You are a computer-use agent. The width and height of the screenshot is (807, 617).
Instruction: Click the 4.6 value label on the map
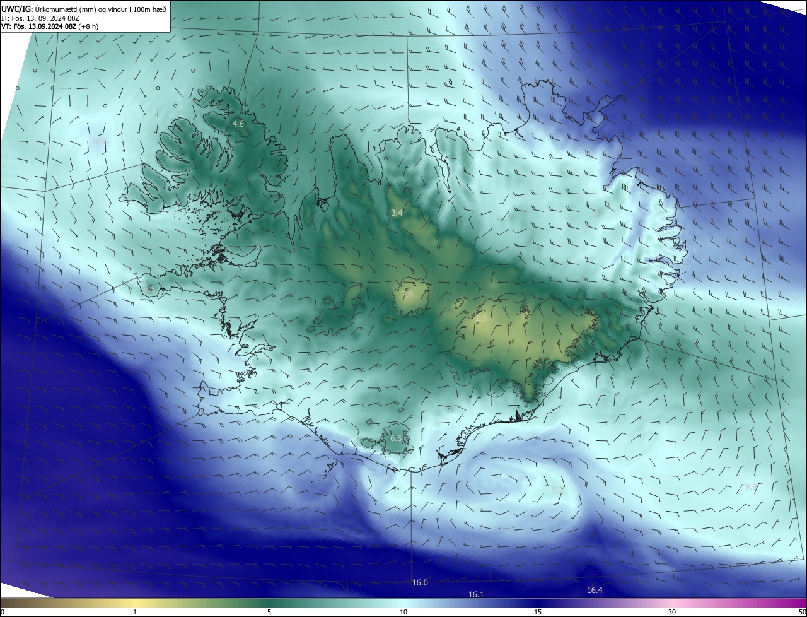click(238, 124)
